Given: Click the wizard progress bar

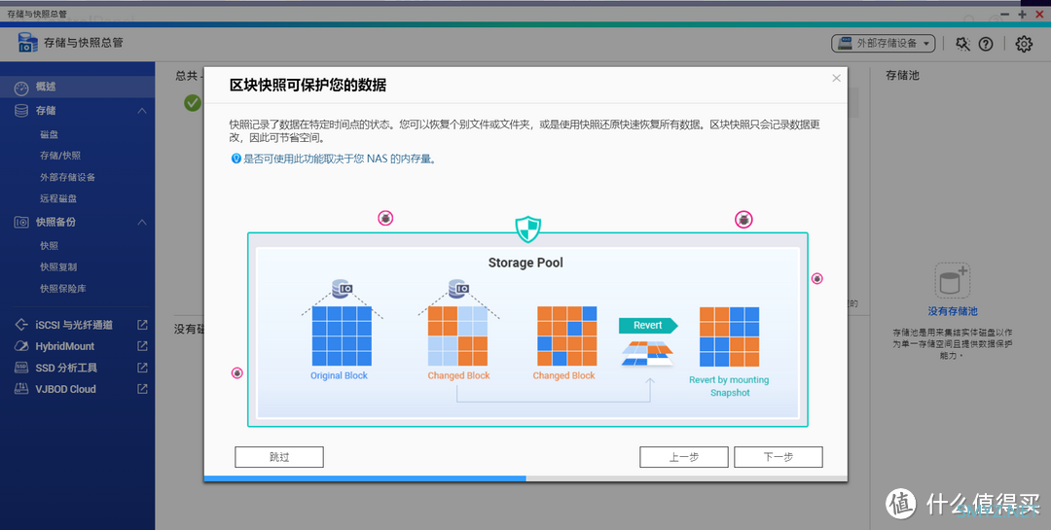Looking at the screenshot, I should (525, 478).
